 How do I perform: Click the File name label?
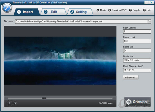[x=8, y=21]
